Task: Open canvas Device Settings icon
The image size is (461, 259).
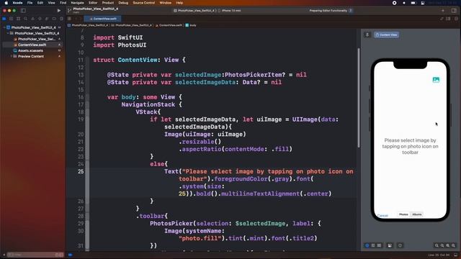Action: [390, 245]
